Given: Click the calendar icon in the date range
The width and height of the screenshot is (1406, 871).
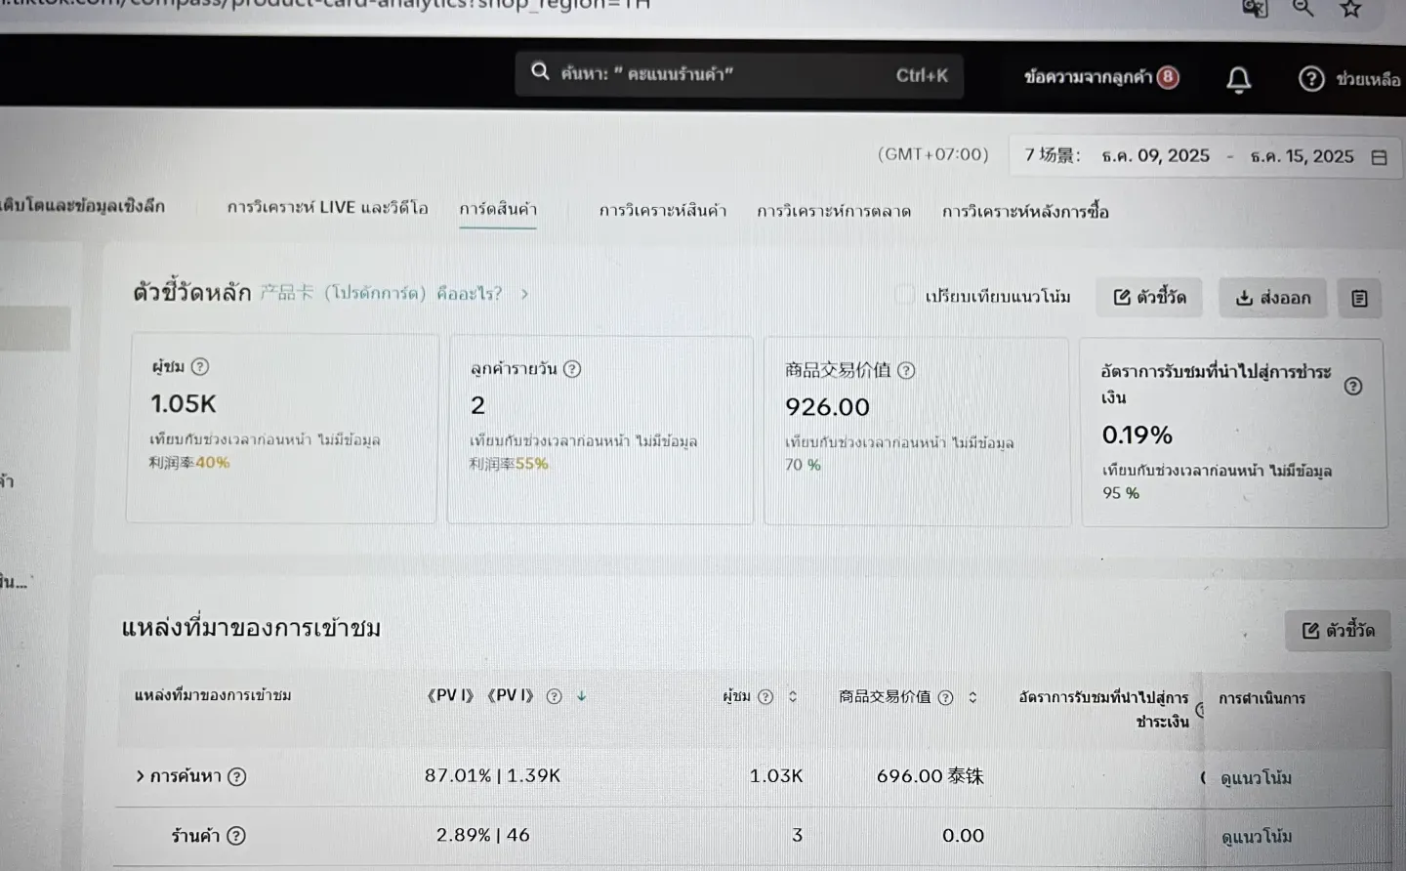Looking at the screenshot, I should click(1379, 157).
